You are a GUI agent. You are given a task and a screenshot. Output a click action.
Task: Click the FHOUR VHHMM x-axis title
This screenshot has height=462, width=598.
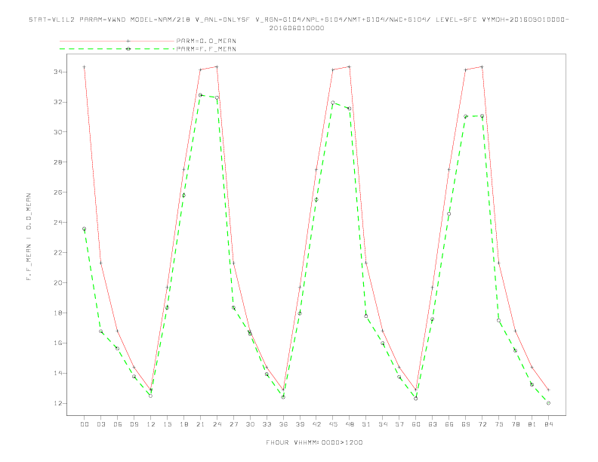(x=314, y=442)
